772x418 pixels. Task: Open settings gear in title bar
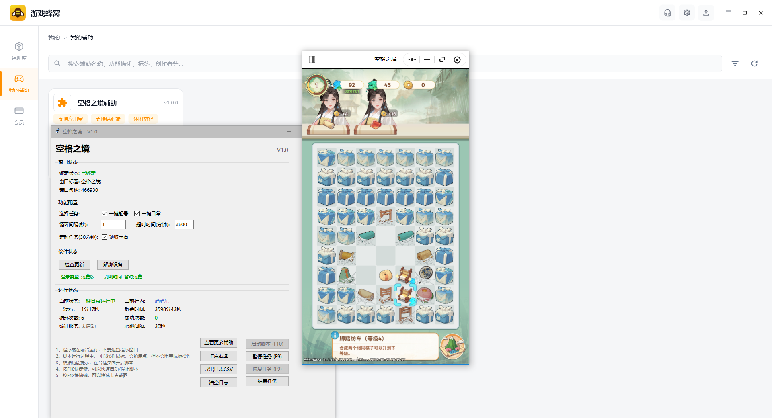(687, 13)
